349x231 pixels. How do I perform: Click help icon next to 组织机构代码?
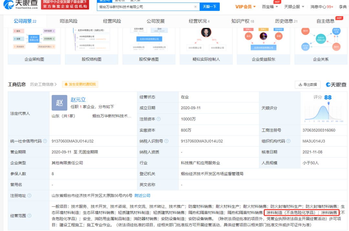(289, 141)
